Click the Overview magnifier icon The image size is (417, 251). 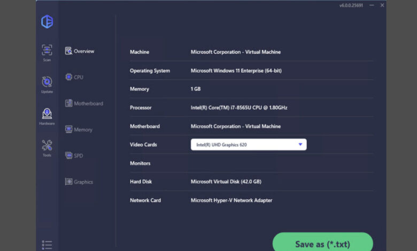[x=68, y=51]
